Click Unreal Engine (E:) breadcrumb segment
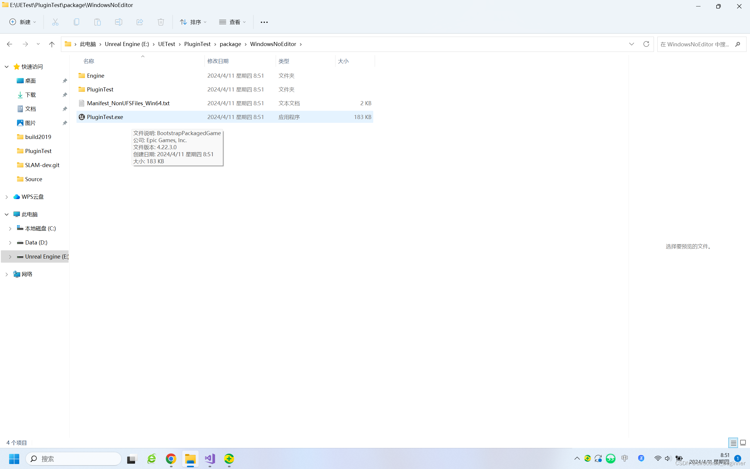The height and width of the screenshot is (469, 750). click(127, 44)
